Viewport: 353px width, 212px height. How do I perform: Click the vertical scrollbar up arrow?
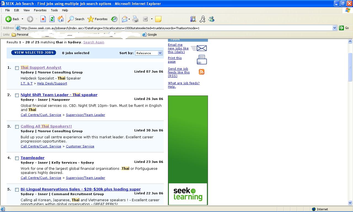(x=350, y=41)
